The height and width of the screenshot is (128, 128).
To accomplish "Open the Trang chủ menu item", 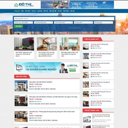I will pyautogui.click(x=17, y=11).
